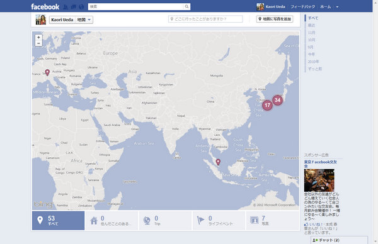Select 2010年 in the timeline list
Viewport: 378px width, 244px height.
coord(313,62)
